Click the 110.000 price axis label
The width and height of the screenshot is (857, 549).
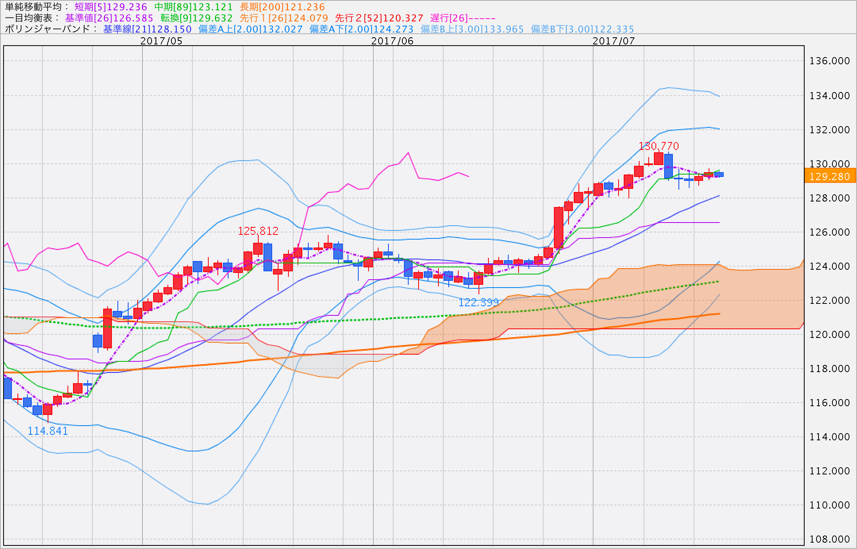pos(830,505)
